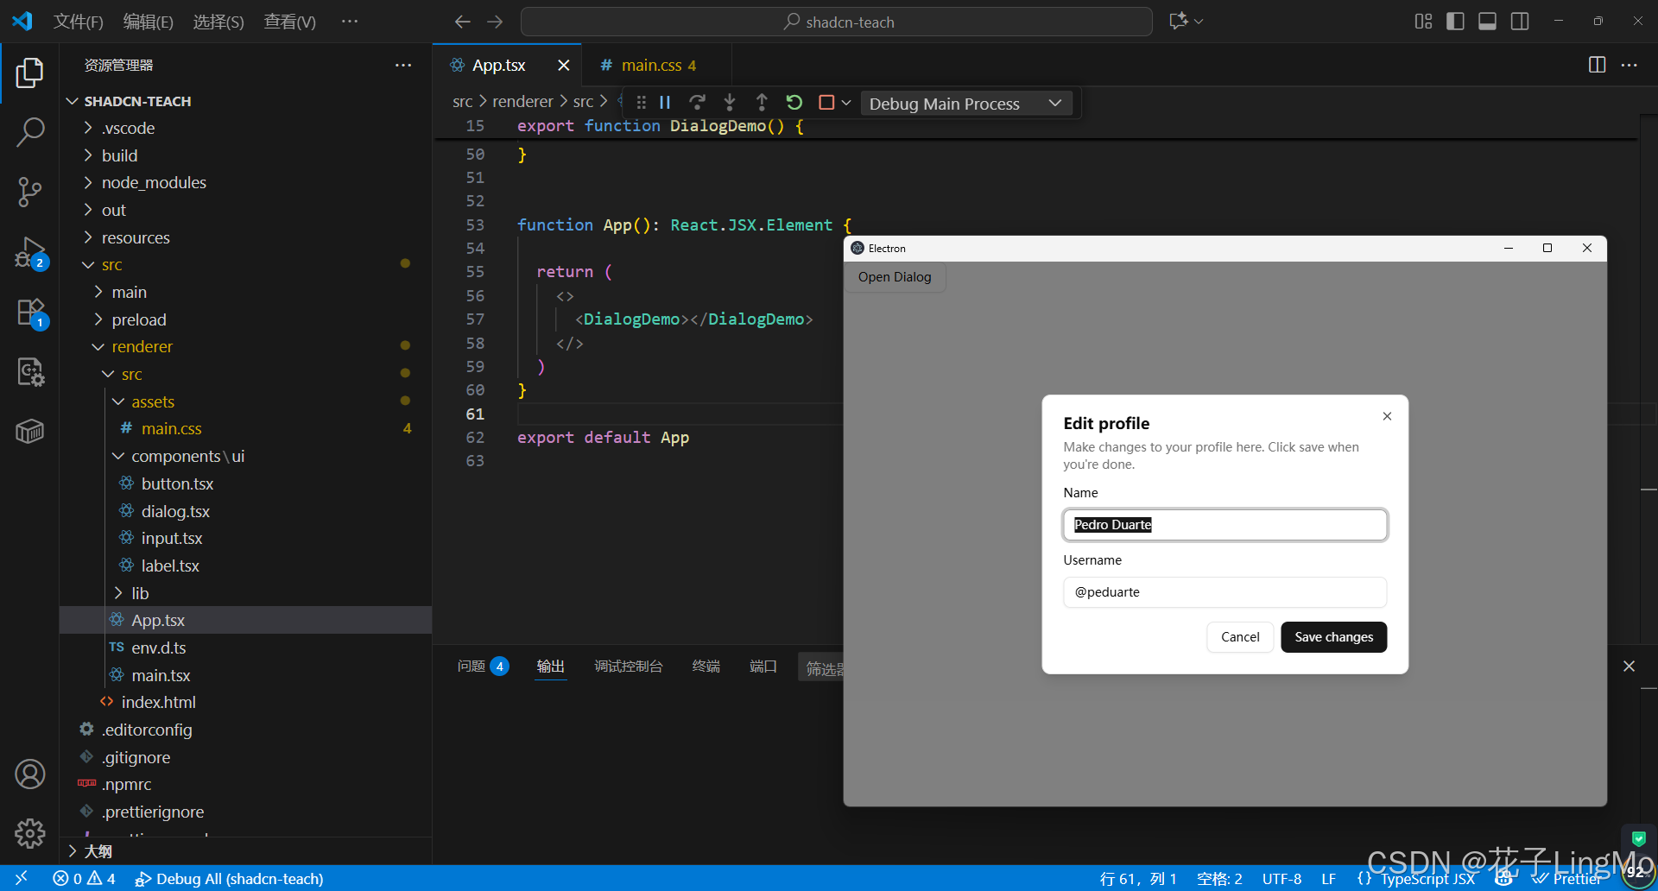Switch to the Debug Console panel tab
Viewport: 1658px width, 891px height.
(x=629, y=667)
